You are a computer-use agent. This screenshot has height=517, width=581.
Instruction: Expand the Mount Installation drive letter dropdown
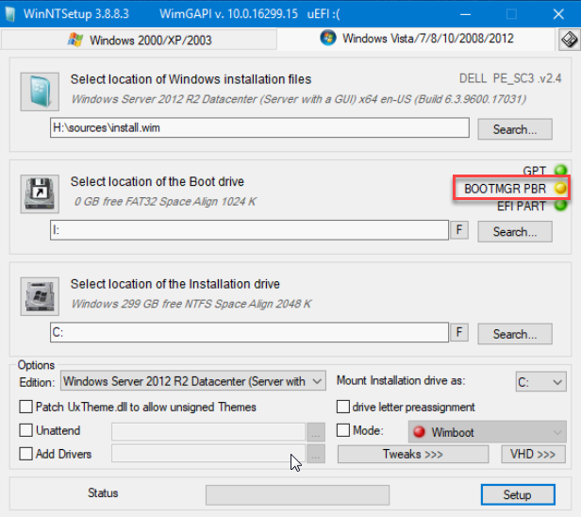[x=540, y=382]
